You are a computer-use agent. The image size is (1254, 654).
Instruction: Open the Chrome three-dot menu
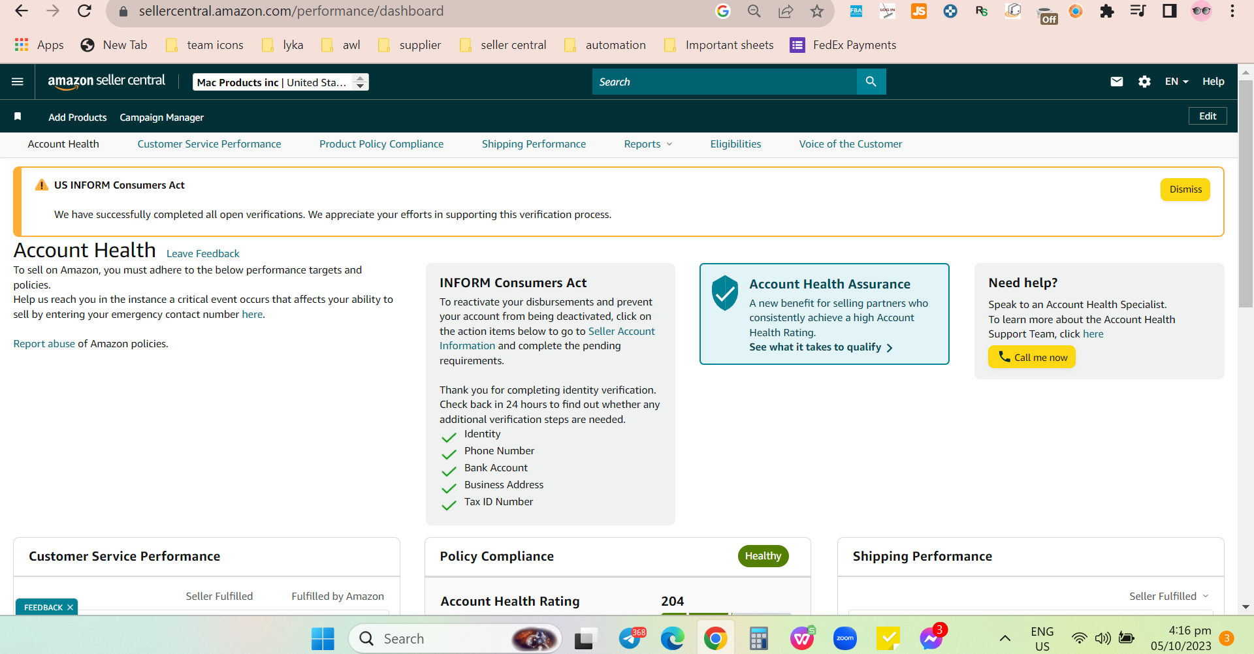click(x=1232, y=11)
